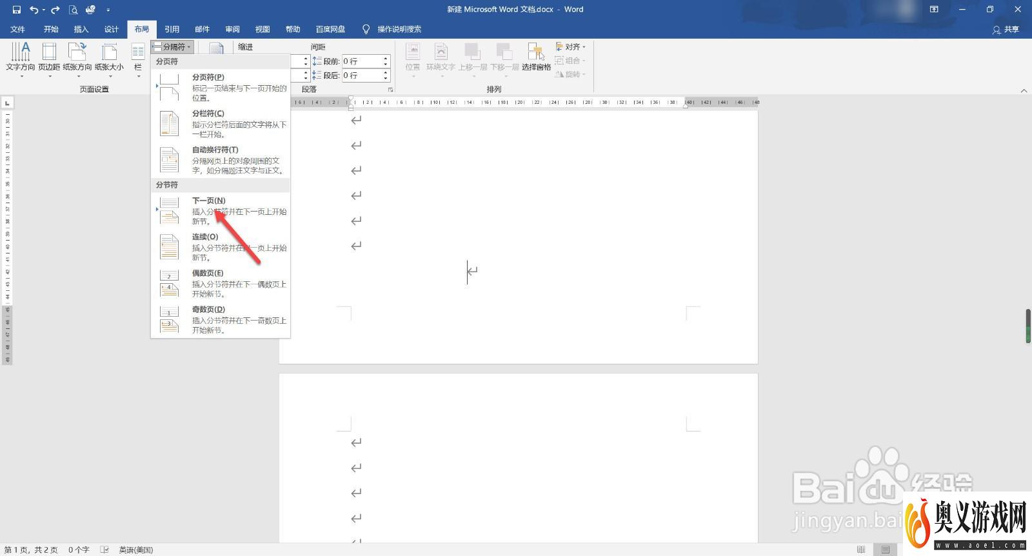This screenshot has width=1032, height=556.
Task: Expand the undo history dropdown arrow
Action: tap(43, 10)
